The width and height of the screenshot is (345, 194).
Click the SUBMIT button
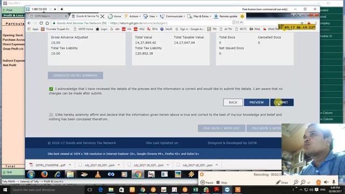tap(282, 102)
